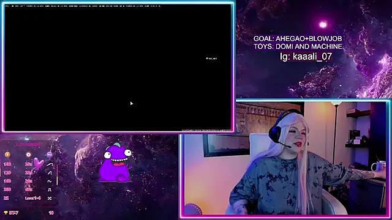392x220 pixels.
Task: Click the purple cartoon monster mascot
Action: tap(115, 163)
